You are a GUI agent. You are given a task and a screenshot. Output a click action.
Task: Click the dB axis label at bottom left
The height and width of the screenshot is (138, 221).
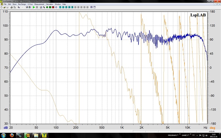coord(6,128)
